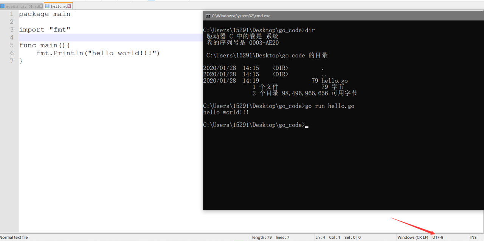The width and height of the screenshot is (484, 241).
Task: Click line number 1 in the margin
Action: click(11, 14)
